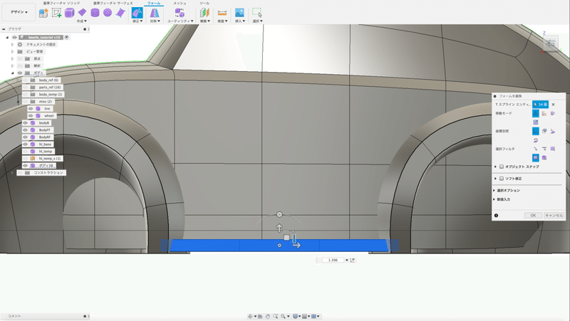Click the Insert (挿入) image icon
570x321 pixels.
click(239, 13)
